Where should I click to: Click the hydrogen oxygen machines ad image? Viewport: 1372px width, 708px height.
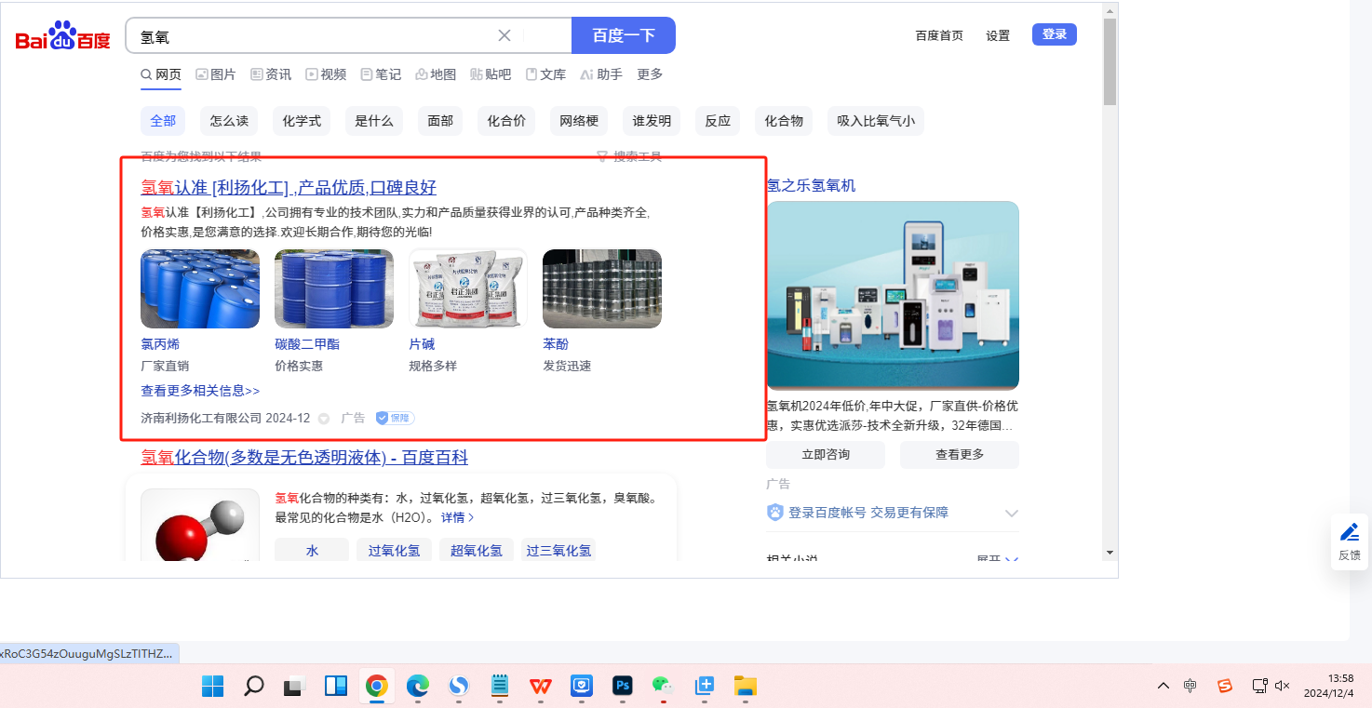click(x=893, y=295)
